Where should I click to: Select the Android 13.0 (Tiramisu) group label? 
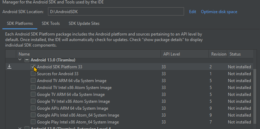53,60
